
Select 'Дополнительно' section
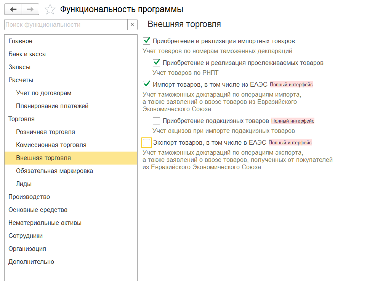(71, 262)
